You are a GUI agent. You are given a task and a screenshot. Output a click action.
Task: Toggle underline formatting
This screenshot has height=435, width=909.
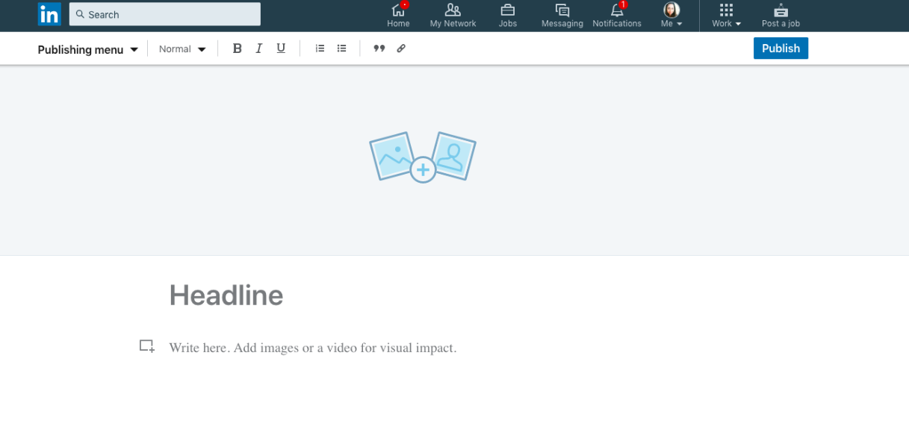click(x=281, y=48)
